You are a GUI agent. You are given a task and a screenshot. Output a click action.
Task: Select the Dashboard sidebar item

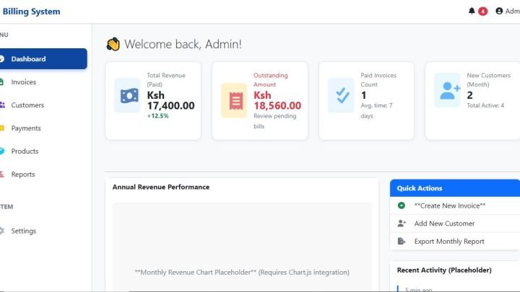pos(29,59)
